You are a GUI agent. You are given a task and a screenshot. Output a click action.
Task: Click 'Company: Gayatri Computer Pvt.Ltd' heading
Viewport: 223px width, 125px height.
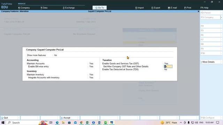coord(45,50)
